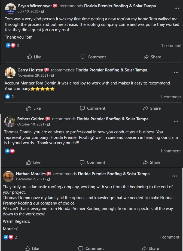Comment on Bryan Wittenmyer's review

click(93, 57)
